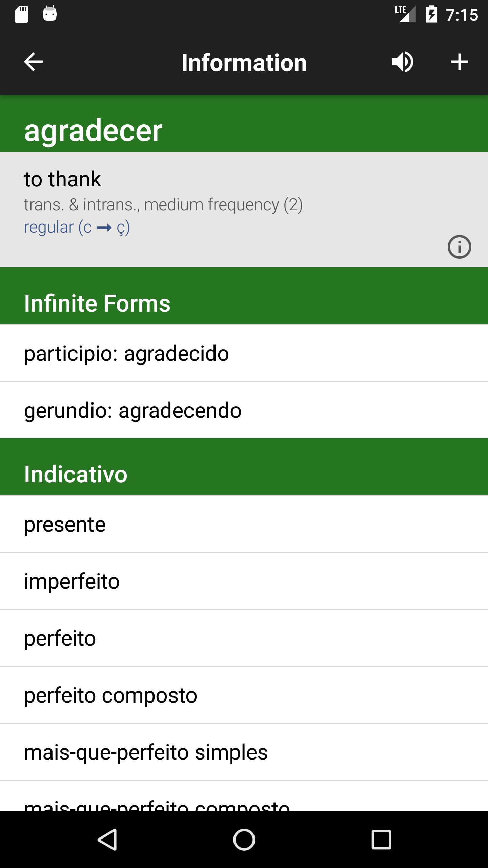Select gerundio: agradecendo entry
The width and height of the screenshot is (488, 868).
pyautogui.click(x=244, y=410)
